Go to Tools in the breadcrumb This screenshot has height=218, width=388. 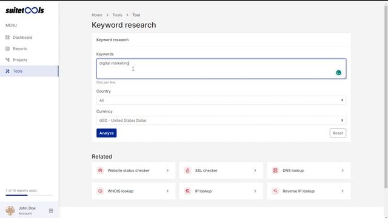[x=117, y=15]
